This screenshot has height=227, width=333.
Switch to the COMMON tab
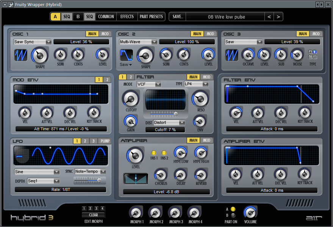coord(106,17)
